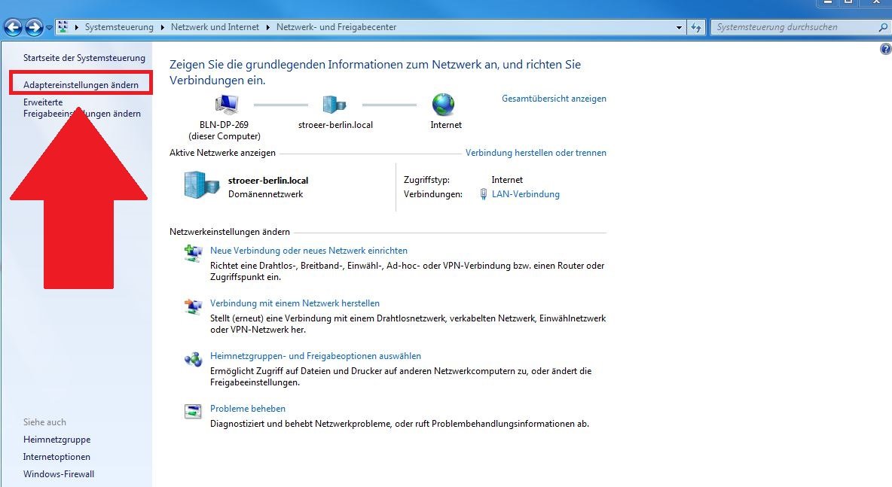Click the domain network building icon

coord(201,185)
